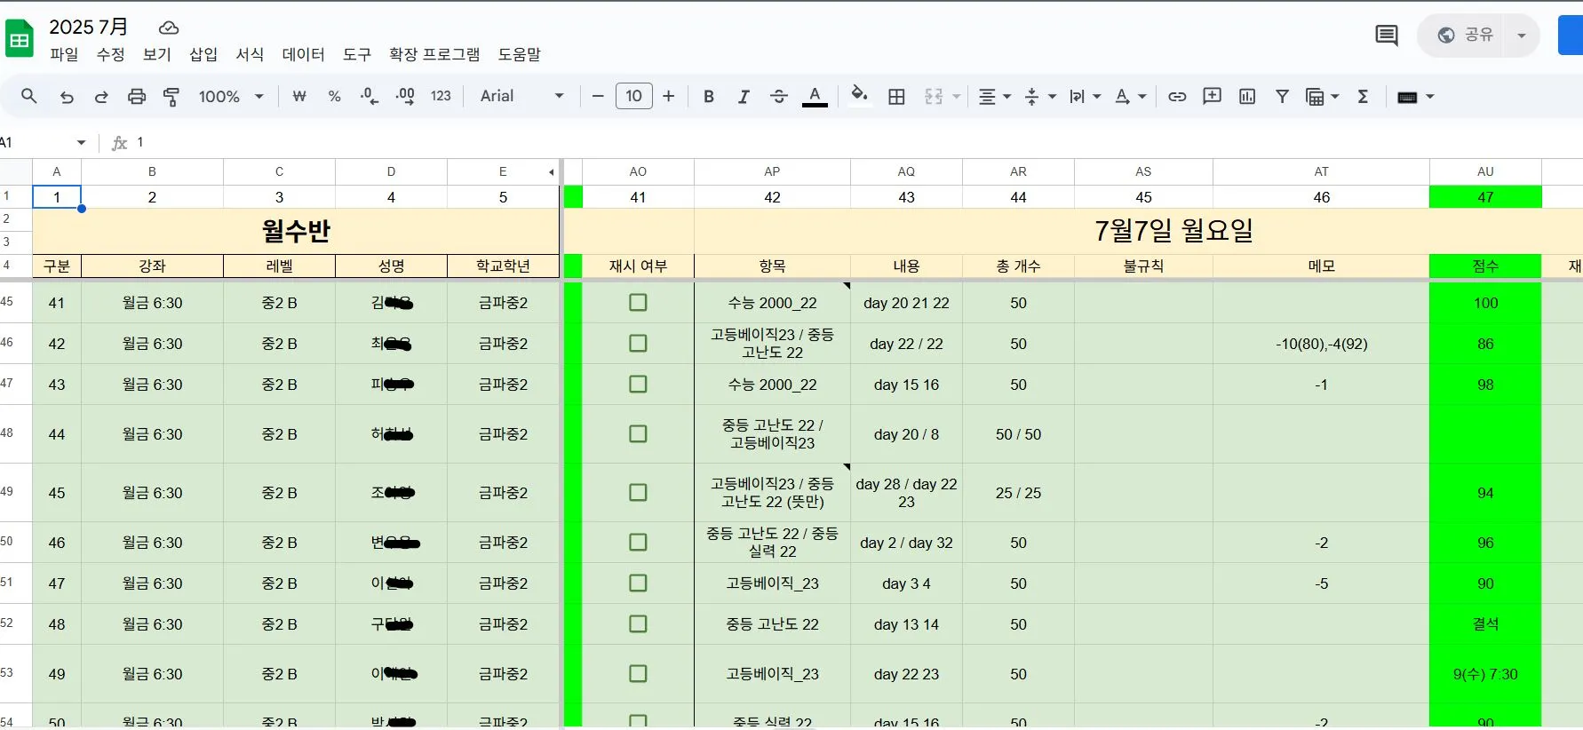Check the box for 수능 2000_22 day 15 16

click(x=638, y=385)
